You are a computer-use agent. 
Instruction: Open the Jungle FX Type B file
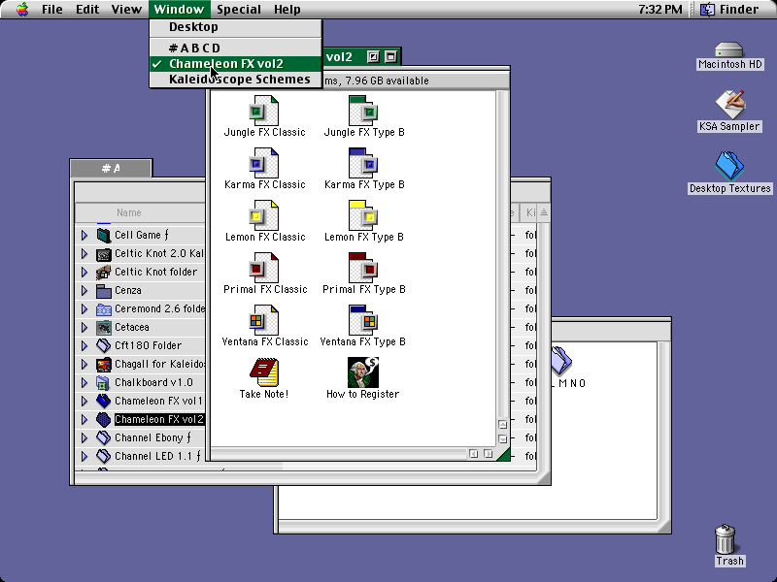363,111
